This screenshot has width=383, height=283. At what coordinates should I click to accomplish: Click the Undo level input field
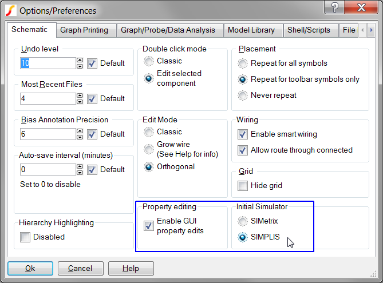[x=47, y=63]
